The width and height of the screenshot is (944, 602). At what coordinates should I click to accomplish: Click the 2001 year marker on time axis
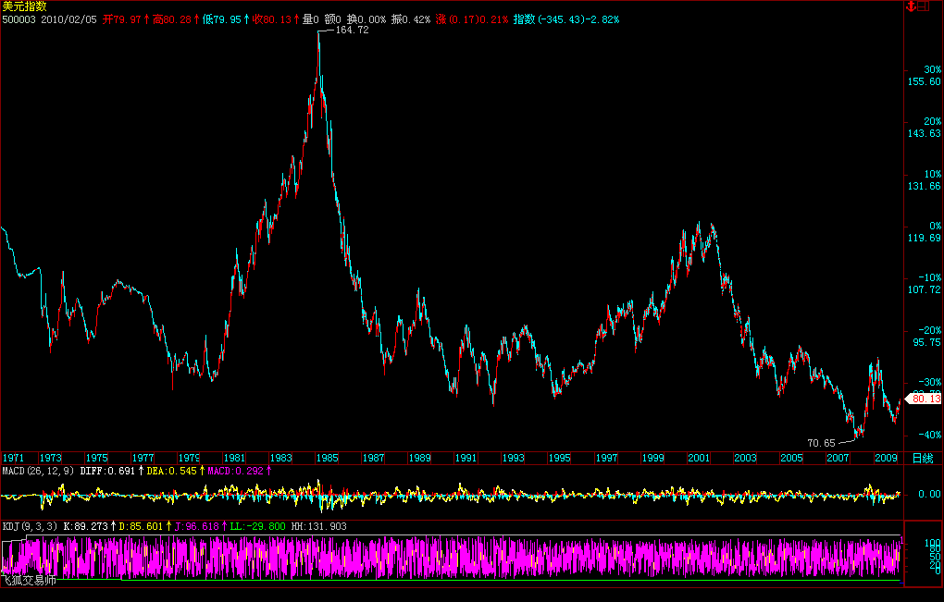699,459
